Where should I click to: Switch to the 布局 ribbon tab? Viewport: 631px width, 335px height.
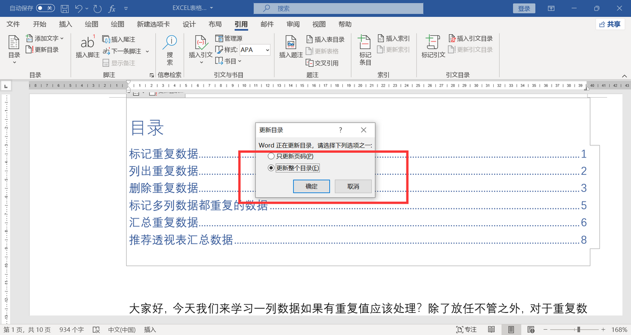(215, 24)
